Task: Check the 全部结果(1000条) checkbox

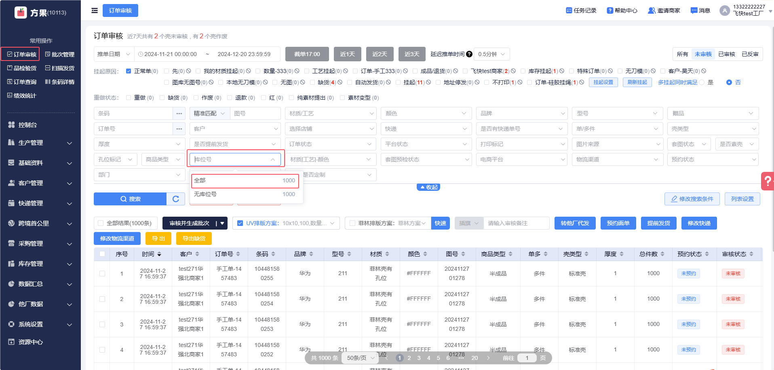Action: click(101, 223)
